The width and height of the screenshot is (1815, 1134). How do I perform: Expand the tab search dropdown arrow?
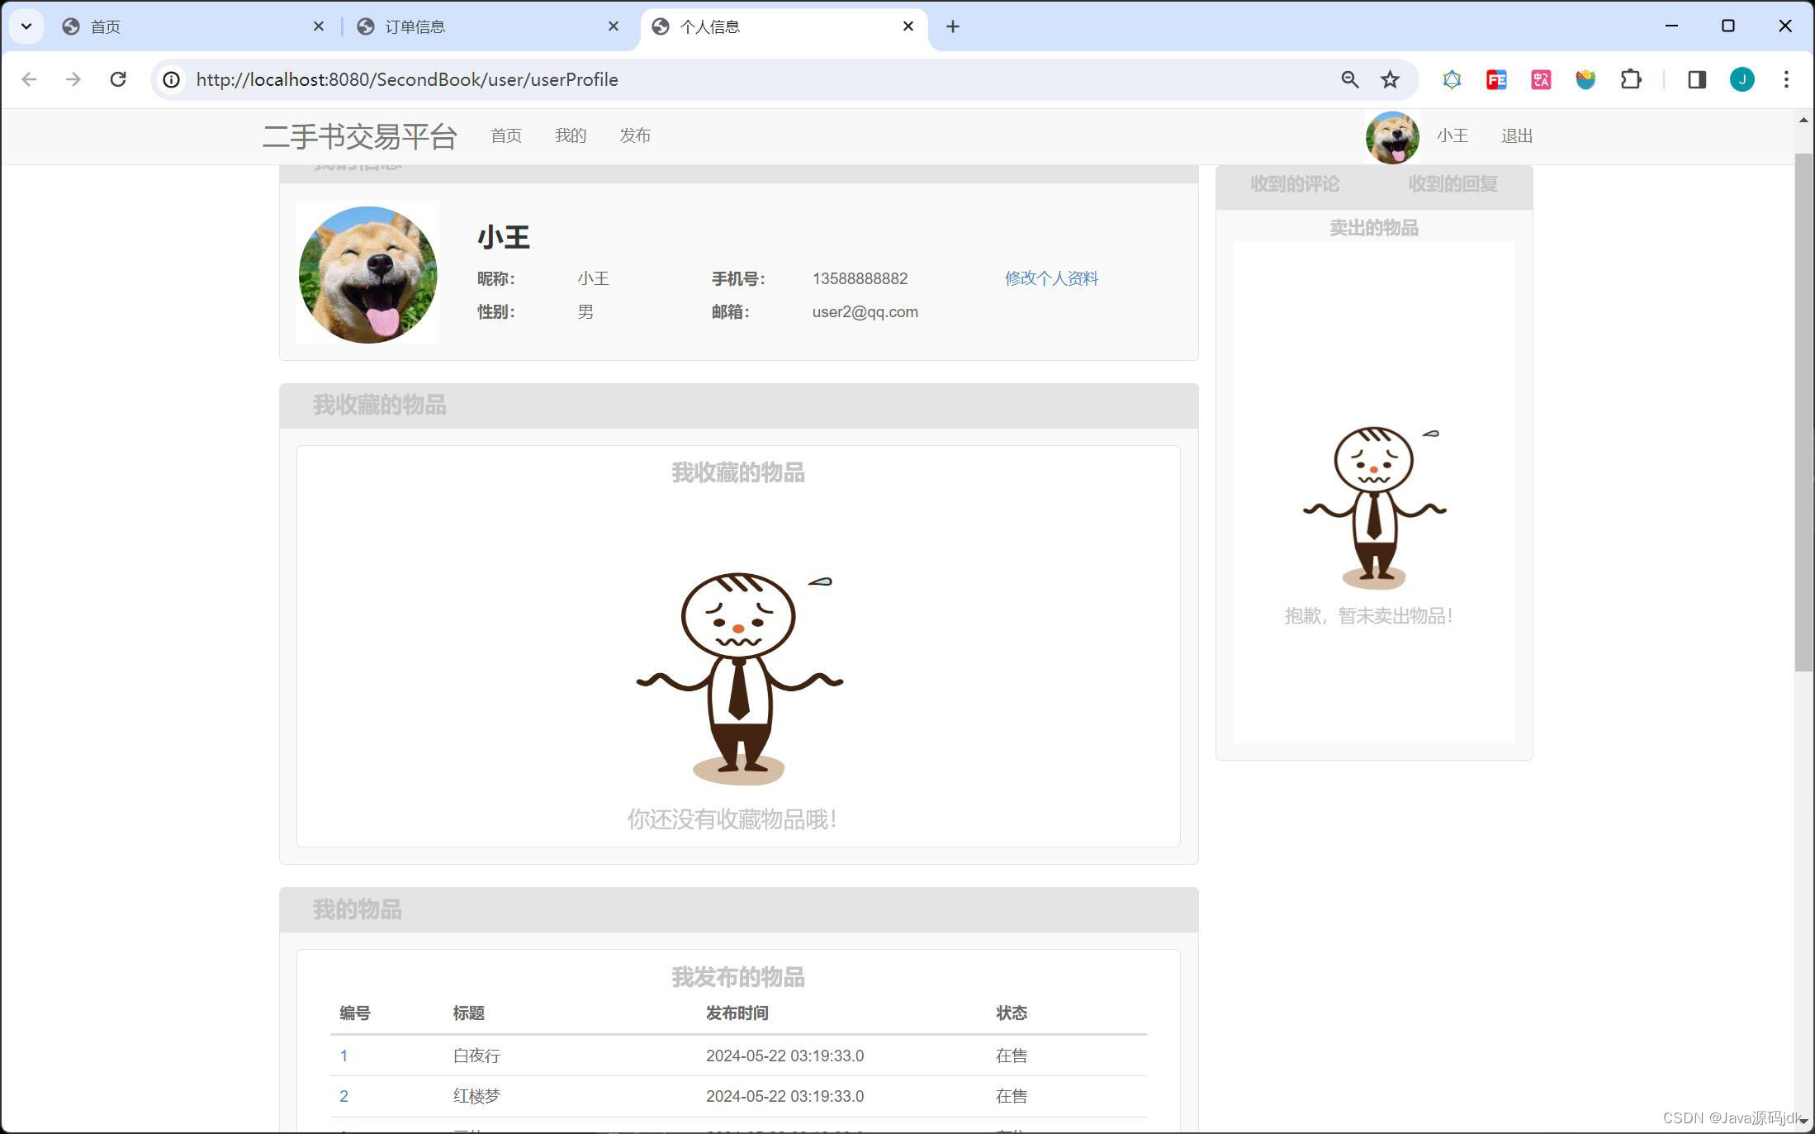pyautogui.click(x=26, y=26)
